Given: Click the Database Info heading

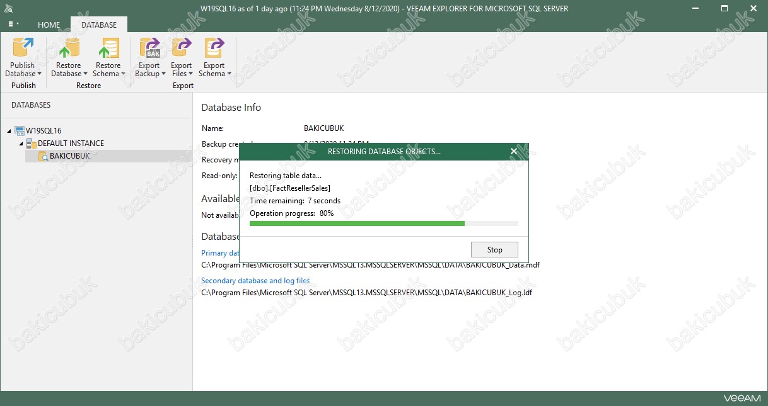Looking at the screenshot, I should (231, 108).
